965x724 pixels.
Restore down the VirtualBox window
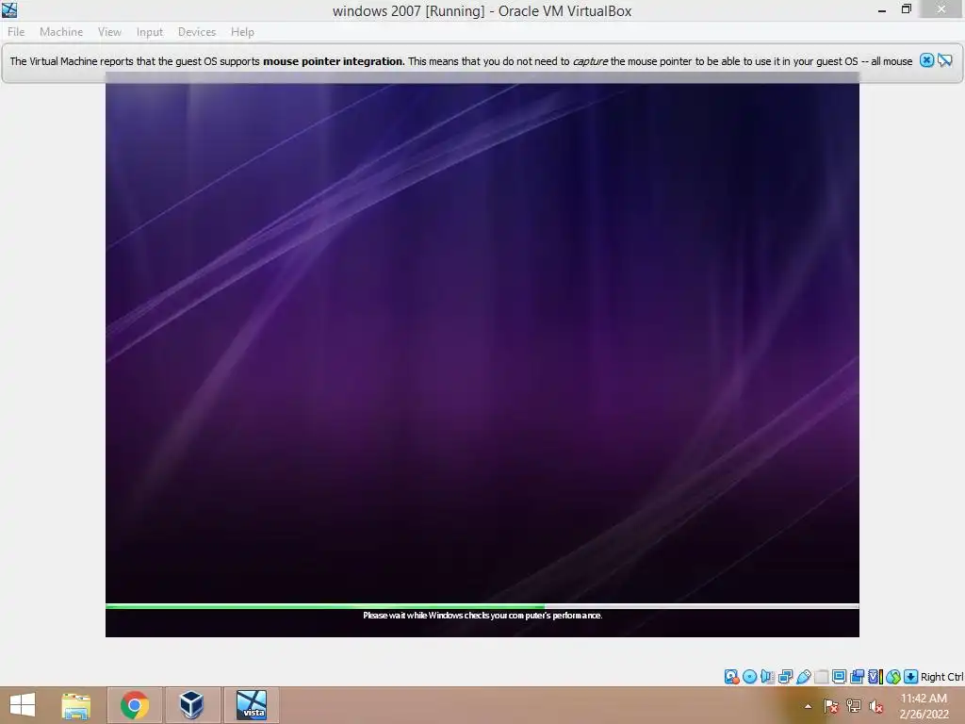click(906, 9)
